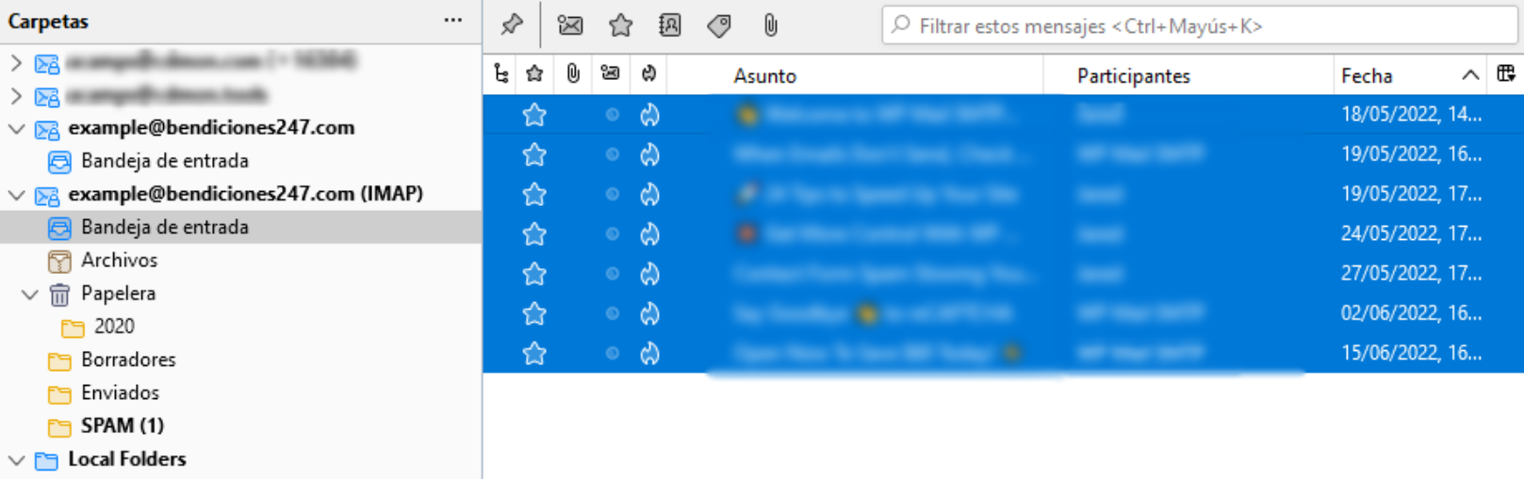
Task: Toggle the pin quick filter icon
Action: 512,25
